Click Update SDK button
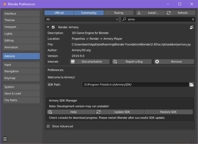The width and height of the screenshot is (198, 144). [x=120, y=112]
